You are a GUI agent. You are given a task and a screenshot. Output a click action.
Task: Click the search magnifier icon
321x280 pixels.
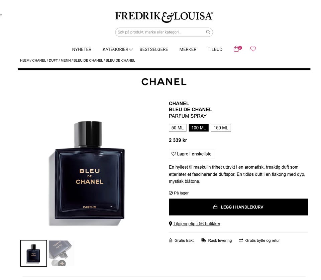pyautogui.click(x=208, y=32)
